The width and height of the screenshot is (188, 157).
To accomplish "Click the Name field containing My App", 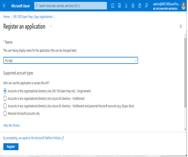I will 70,60.
